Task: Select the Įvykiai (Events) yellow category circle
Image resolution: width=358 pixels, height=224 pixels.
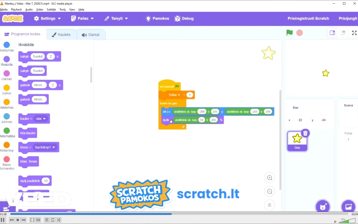Action: click(7, 88)
